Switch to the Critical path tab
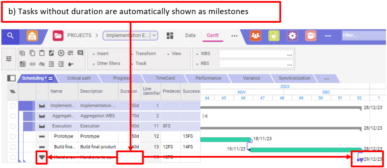This screenshot has height=168, width=387. pyautogui.click(x=79, y=78)
